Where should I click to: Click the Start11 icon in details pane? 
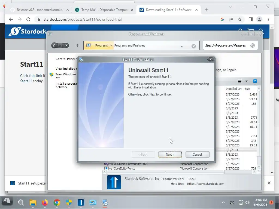point(114,182)
